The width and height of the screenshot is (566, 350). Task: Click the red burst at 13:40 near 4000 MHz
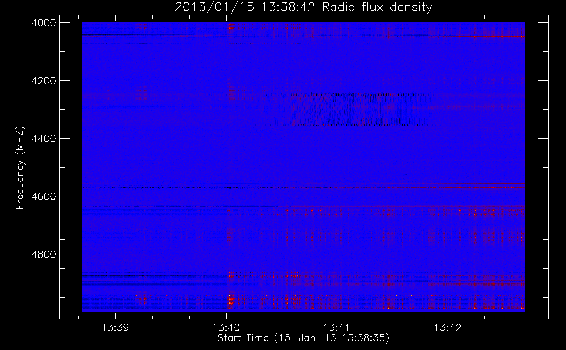(x=231, y=27)
